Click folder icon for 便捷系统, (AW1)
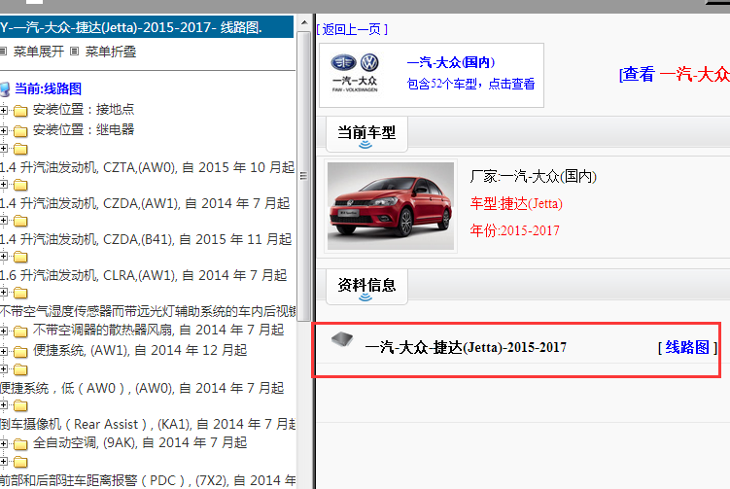The height and width of the screenshot is (489, 730). pos(20,352)
